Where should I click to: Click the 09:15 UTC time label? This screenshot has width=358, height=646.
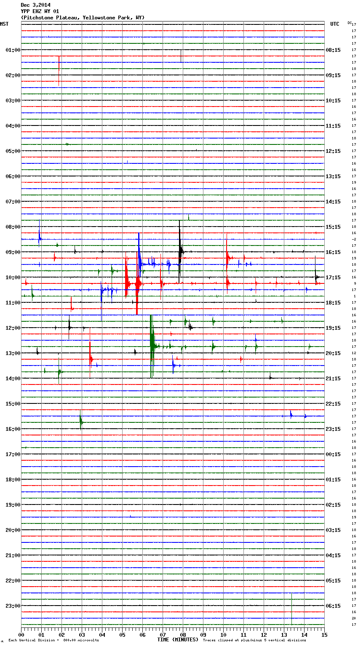333,75
